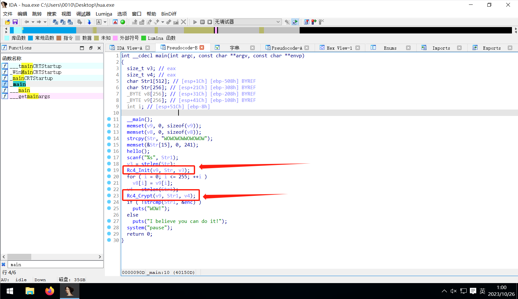Open the 搜索 menu
This screenshot has height=299, width=518.
point(52,14)
